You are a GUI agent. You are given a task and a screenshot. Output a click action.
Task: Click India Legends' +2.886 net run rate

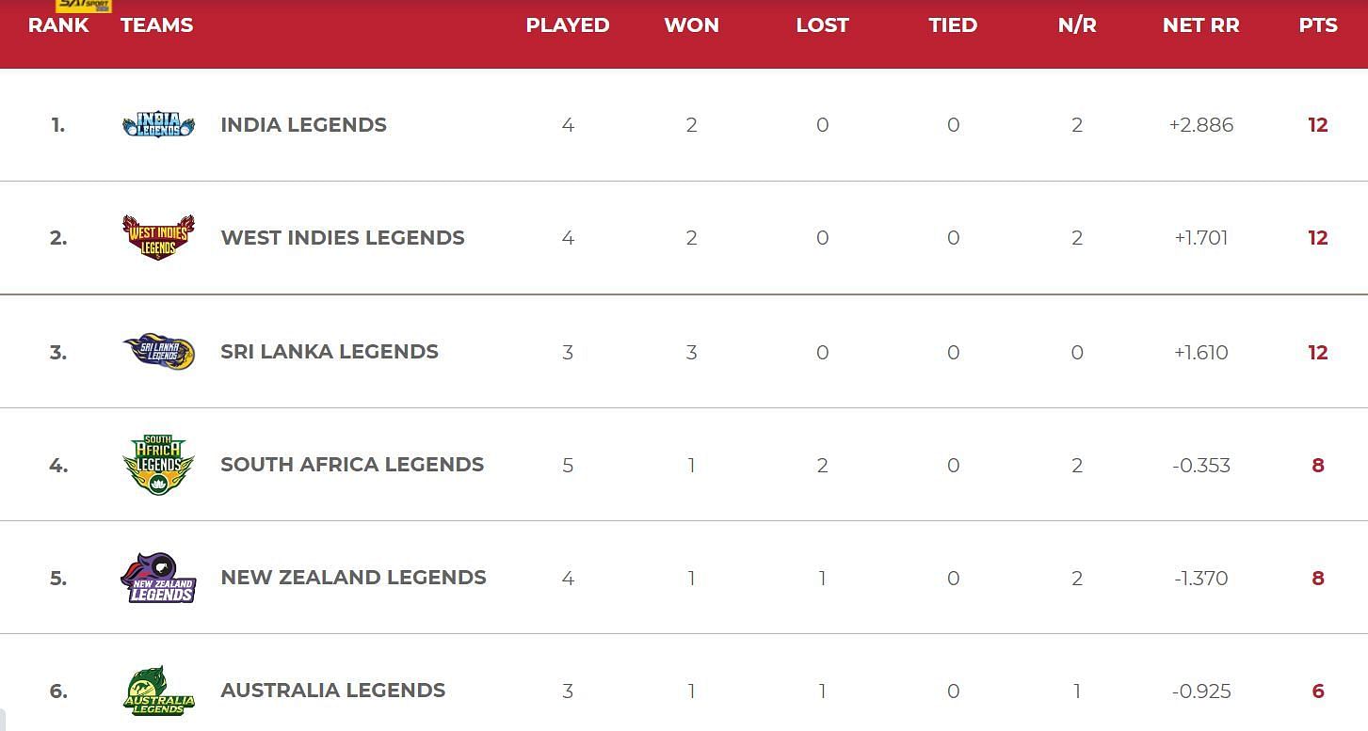click(x=1201, y=125)
